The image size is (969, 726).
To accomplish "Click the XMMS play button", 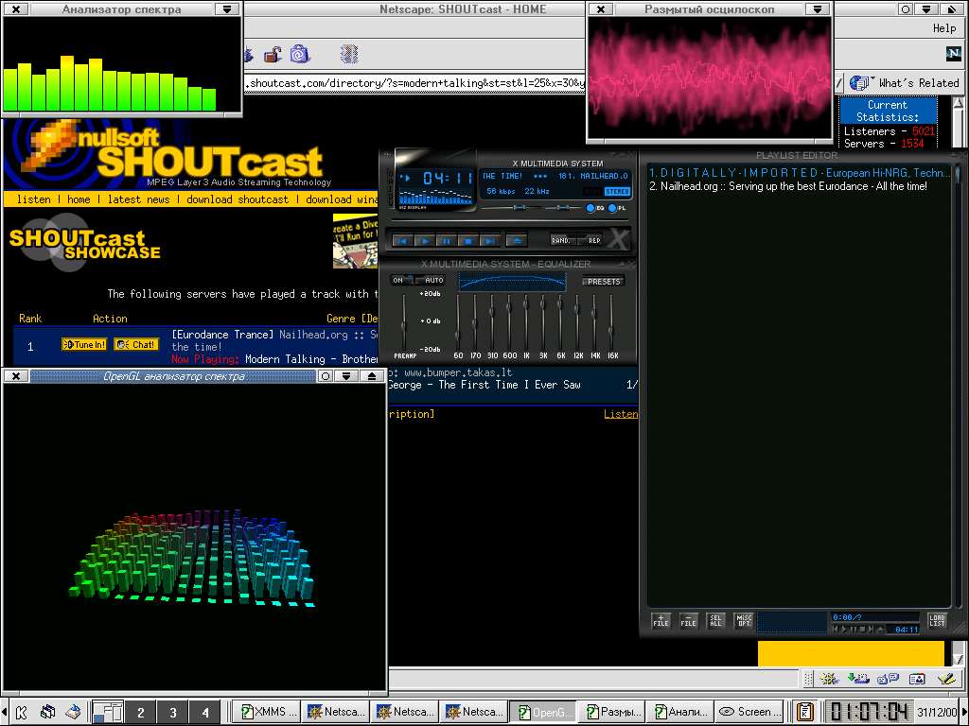I will (424, 240).
